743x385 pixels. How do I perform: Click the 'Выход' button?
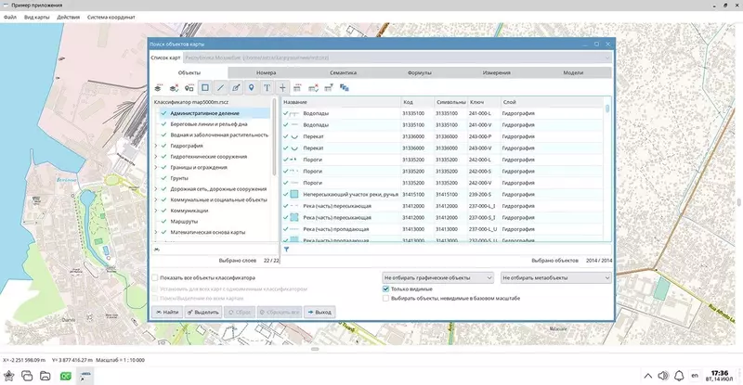(319, 312)
